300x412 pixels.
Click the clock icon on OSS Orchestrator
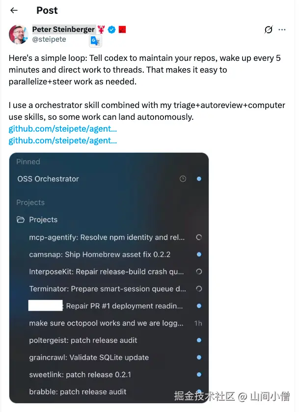(183, 179)
